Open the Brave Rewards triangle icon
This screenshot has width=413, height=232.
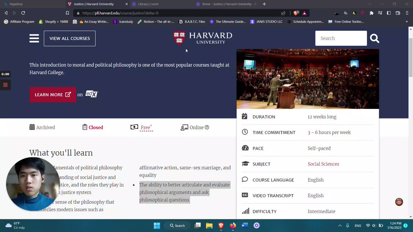305,13
